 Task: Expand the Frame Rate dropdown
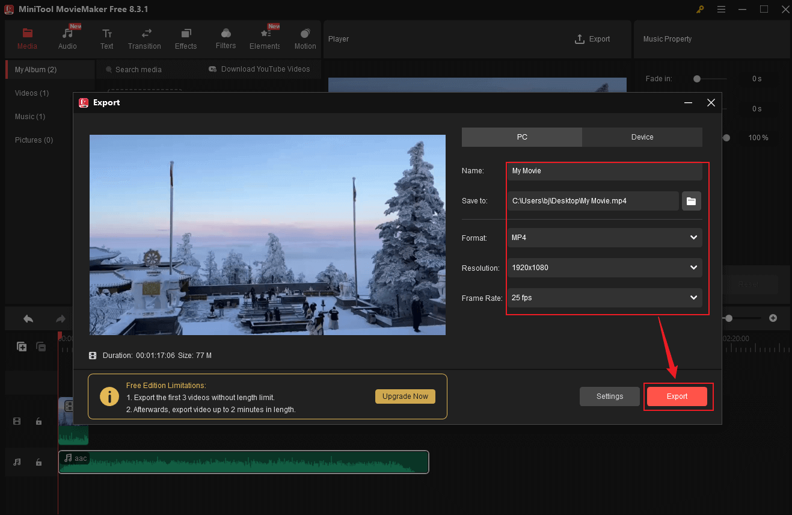(604, 297)
